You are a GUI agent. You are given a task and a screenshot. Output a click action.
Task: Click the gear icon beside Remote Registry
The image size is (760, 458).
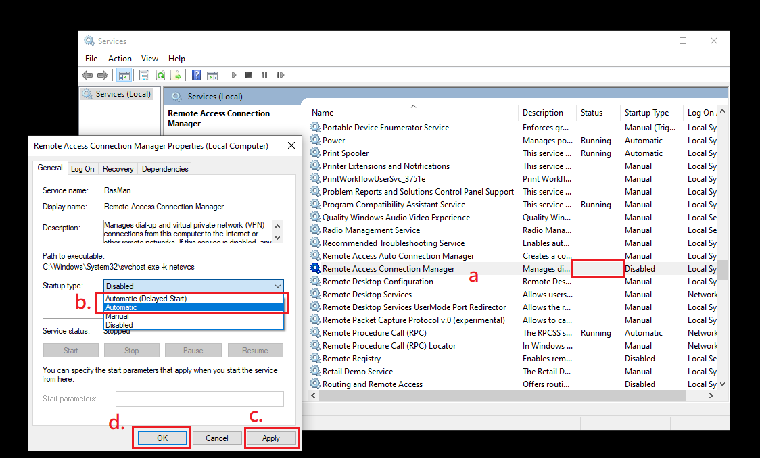[x=316, y=358]
